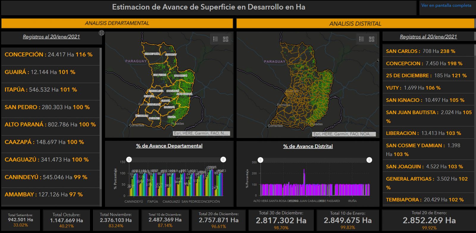Open basemap gallery on district map
The height and width of the screenshot is (233, 476).
[372, 39]
